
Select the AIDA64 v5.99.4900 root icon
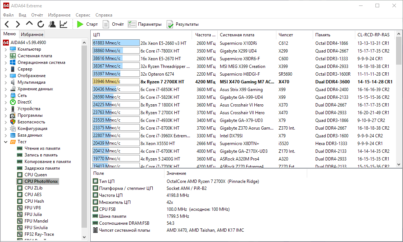point(6,43)
